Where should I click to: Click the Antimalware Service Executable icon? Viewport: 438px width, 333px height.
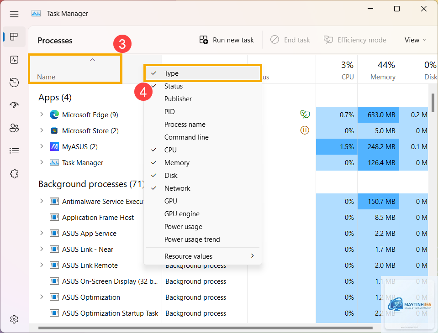[x=54, y=201]
